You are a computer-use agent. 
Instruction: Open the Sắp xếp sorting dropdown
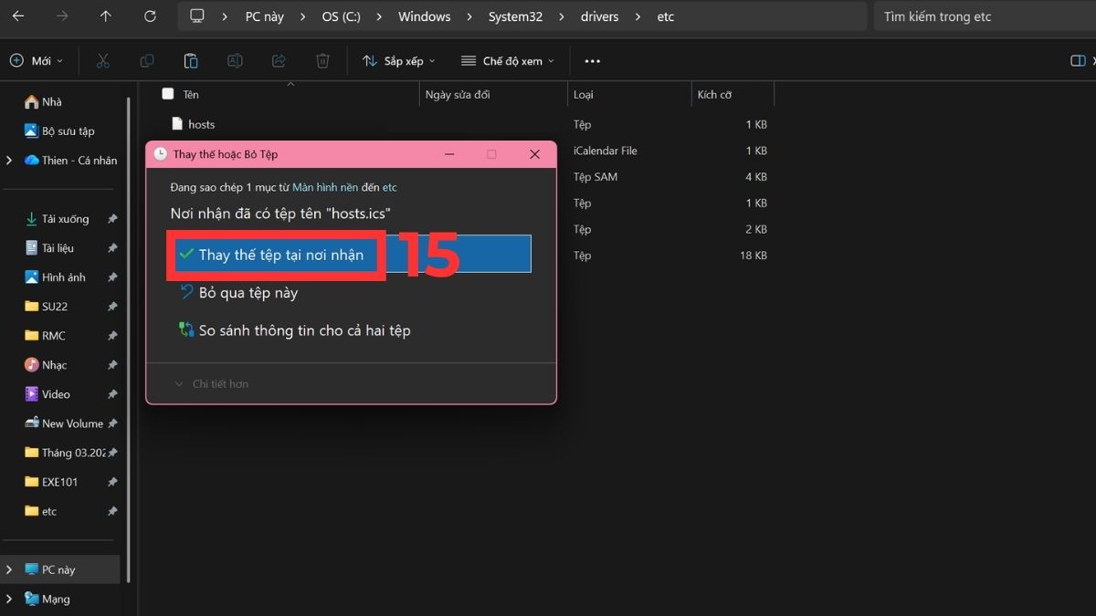[399, 60]
